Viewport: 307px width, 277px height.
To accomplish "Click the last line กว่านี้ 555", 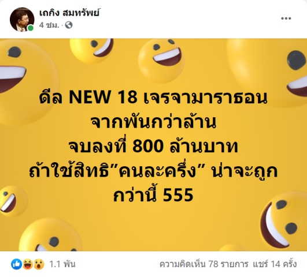I will coord(153,196).
